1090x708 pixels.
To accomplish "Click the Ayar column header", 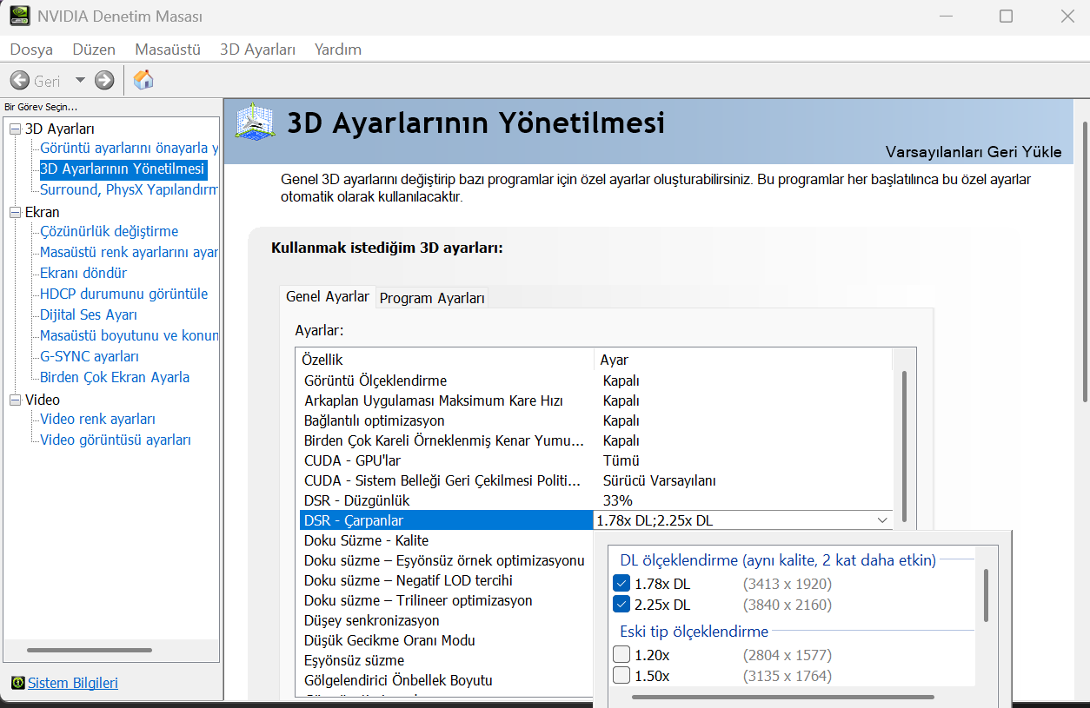I will [x=744, y=360].
